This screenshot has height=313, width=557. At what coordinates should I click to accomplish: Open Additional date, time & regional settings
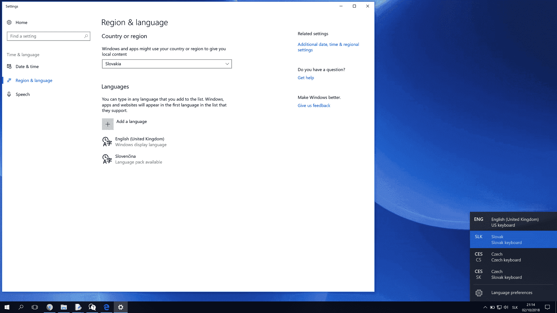click(x=328, y=47)
